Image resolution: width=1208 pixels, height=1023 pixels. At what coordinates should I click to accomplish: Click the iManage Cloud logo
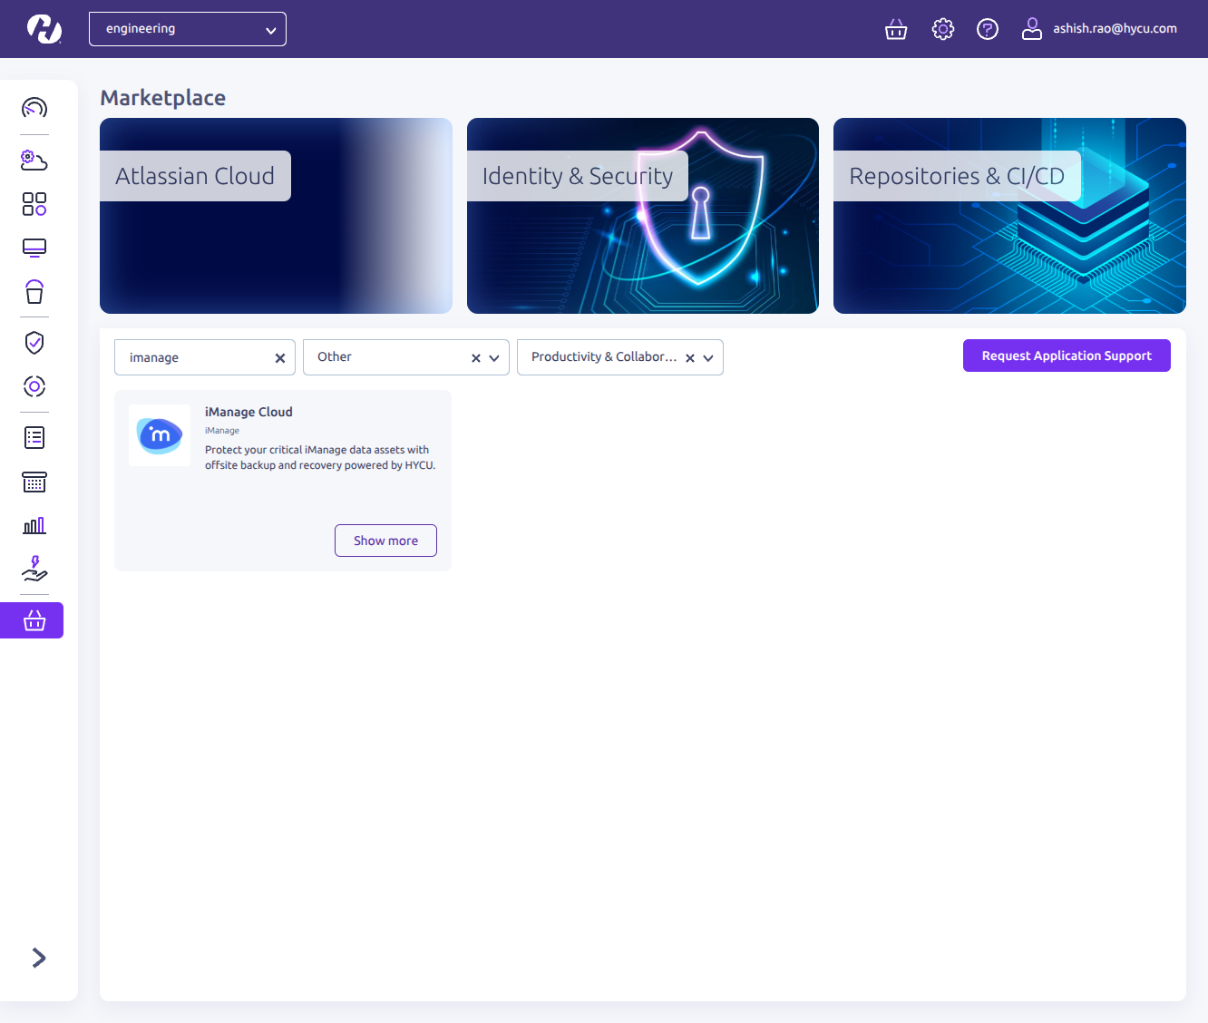point(160,435)
